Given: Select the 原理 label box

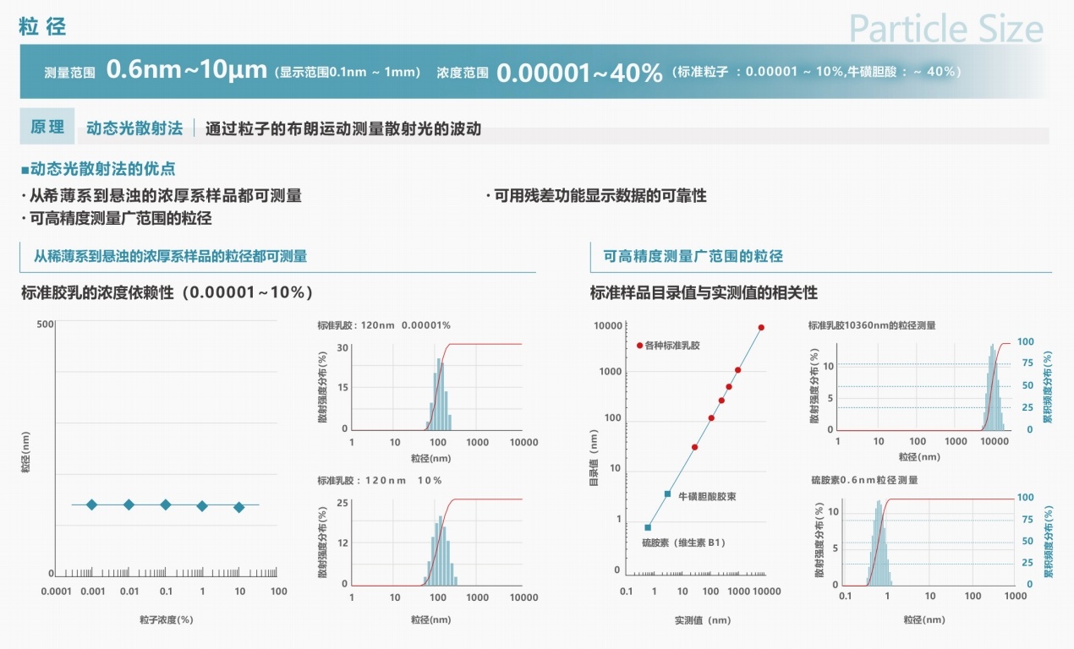Looking at the screenshot, I should pos(47,127).
